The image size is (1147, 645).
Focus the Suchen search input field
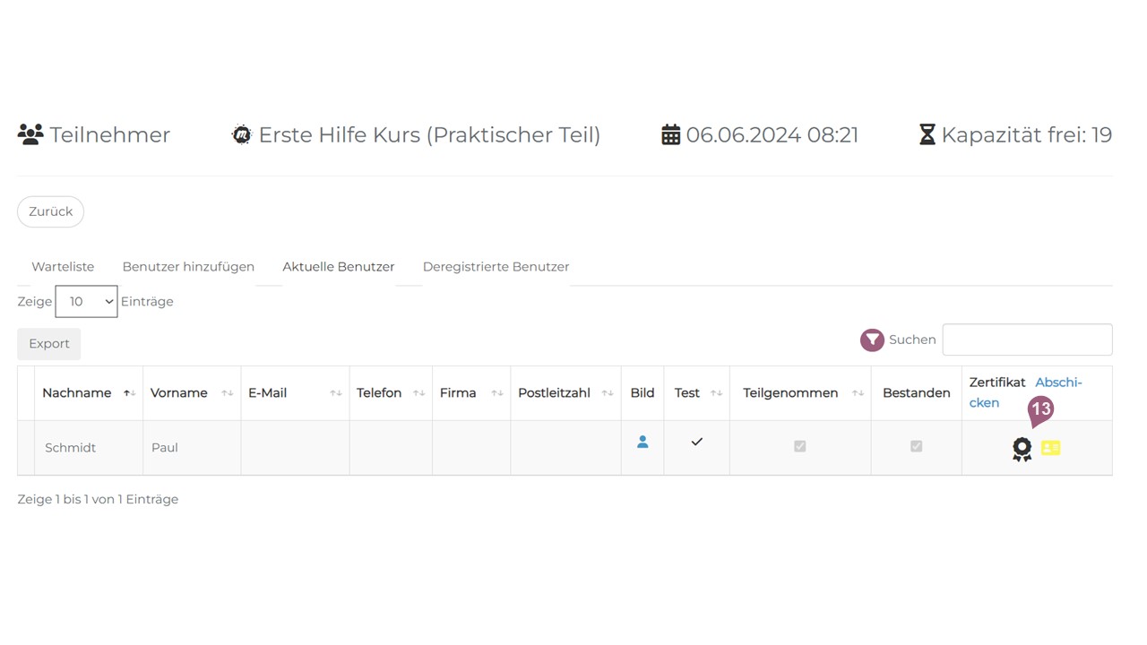coord(1027,340)
